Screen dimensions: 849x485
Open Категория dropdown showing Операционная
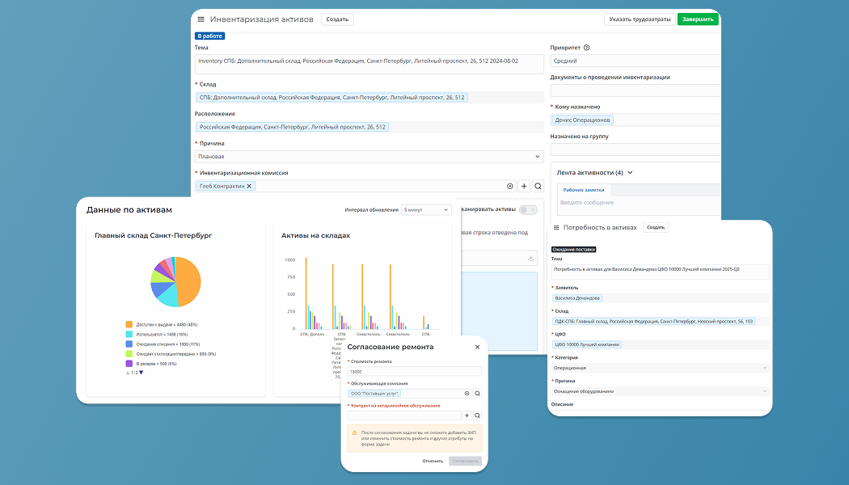tap(661, 368)
